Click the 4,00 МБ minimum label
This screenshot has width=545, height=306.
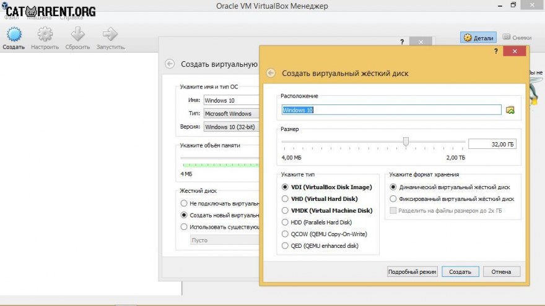coord(291,158)
